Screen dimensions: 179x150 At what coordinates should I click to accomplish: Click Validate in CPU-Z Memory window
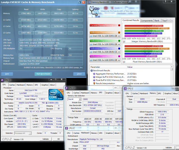169,147
